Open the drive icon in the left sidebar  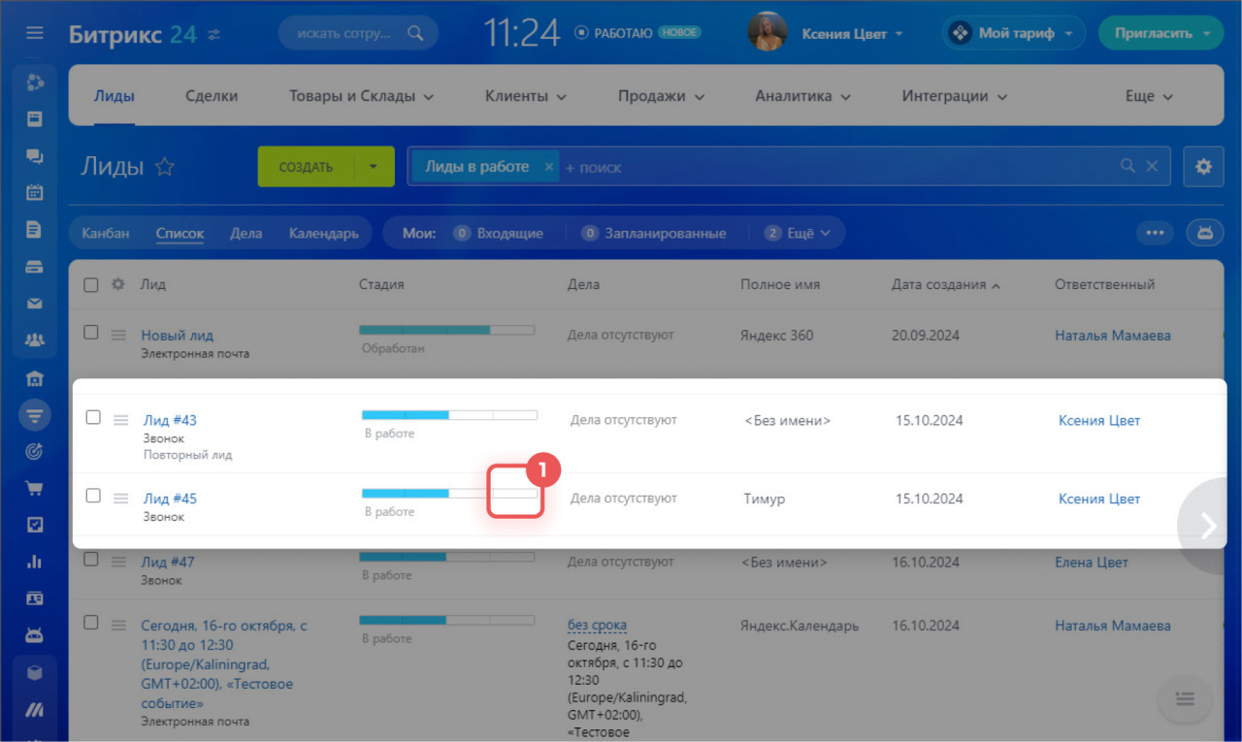click(35, 267)
